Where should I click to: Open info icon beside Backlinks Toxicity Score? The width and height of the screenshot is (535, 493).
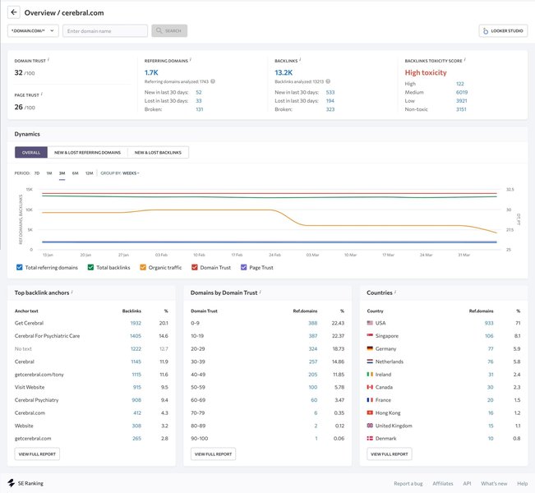tap(464, 60)
